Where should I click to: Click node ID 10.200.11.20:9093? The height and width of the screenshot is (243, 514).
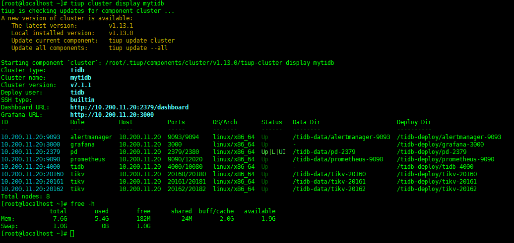click(31, 137)
